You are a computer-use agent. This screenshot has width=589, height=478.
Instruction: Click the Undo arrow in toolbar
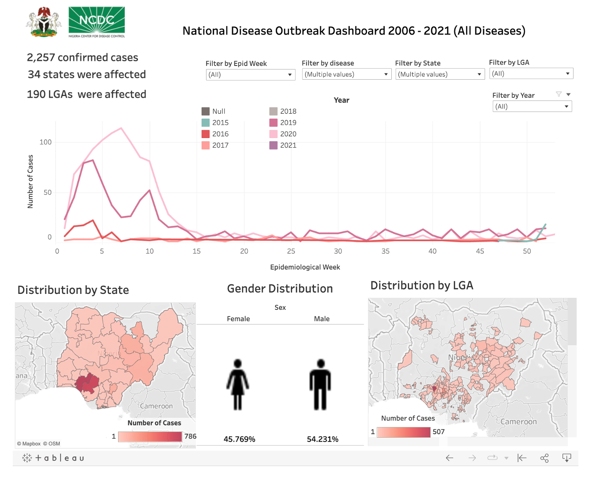tap(449, 458)
